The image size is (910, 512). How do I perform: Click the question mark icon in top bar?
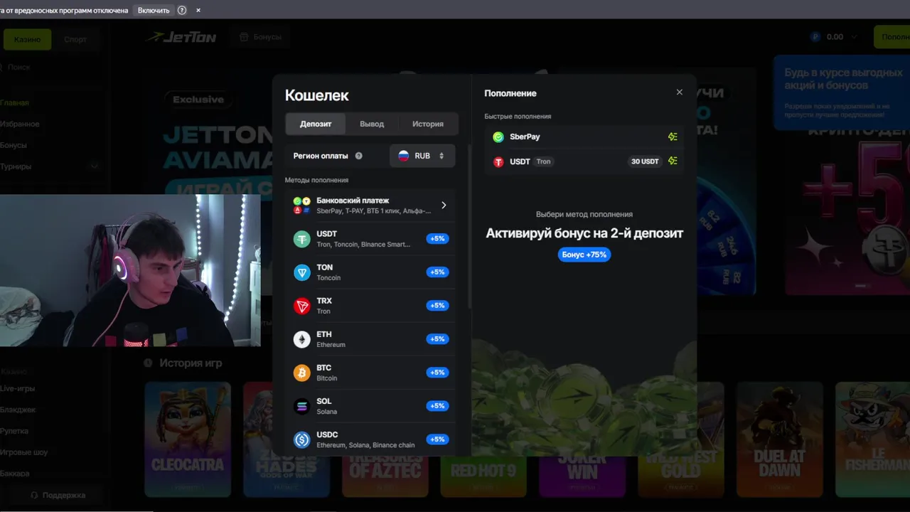click(x=182, y=10)
